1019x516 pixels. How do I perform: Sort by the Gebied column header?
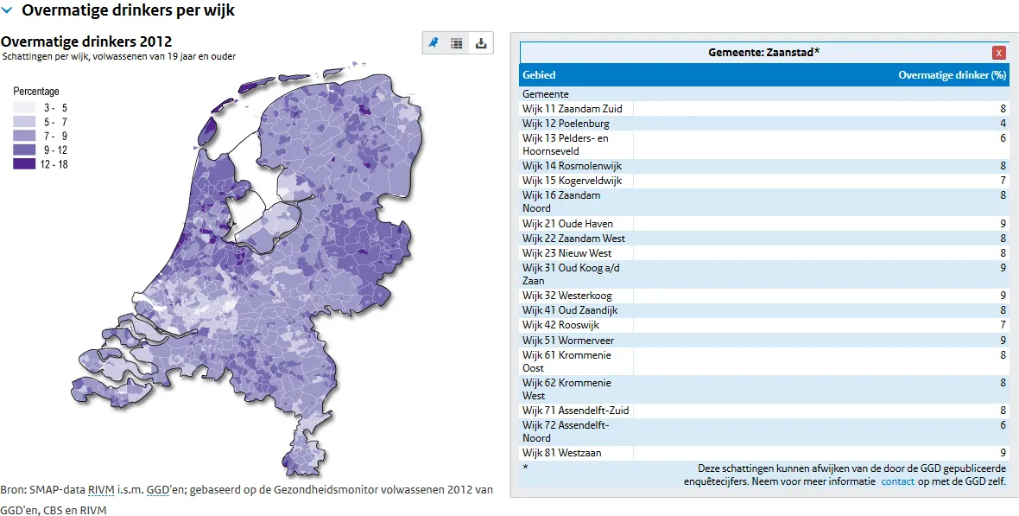(x=539, y=75)
